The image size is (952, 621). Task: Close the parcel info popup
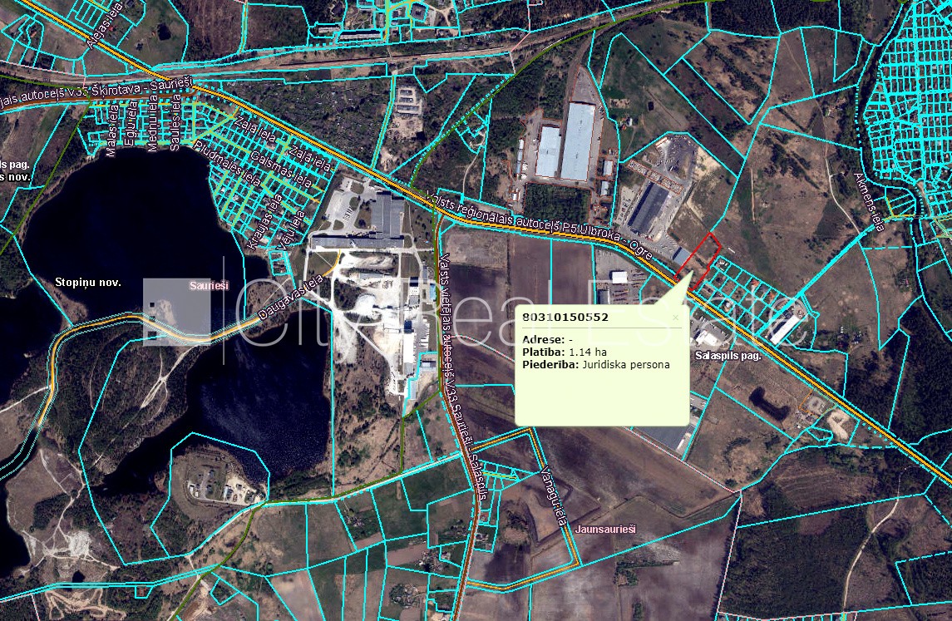[x=675, y=317]
